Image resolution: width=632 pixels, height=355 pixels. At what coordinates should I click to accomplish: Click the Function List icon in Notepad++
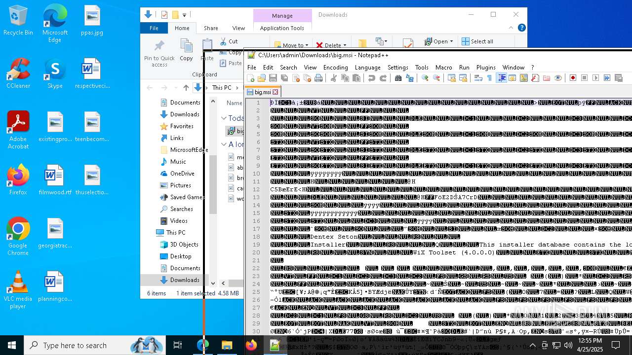point(535,78)
